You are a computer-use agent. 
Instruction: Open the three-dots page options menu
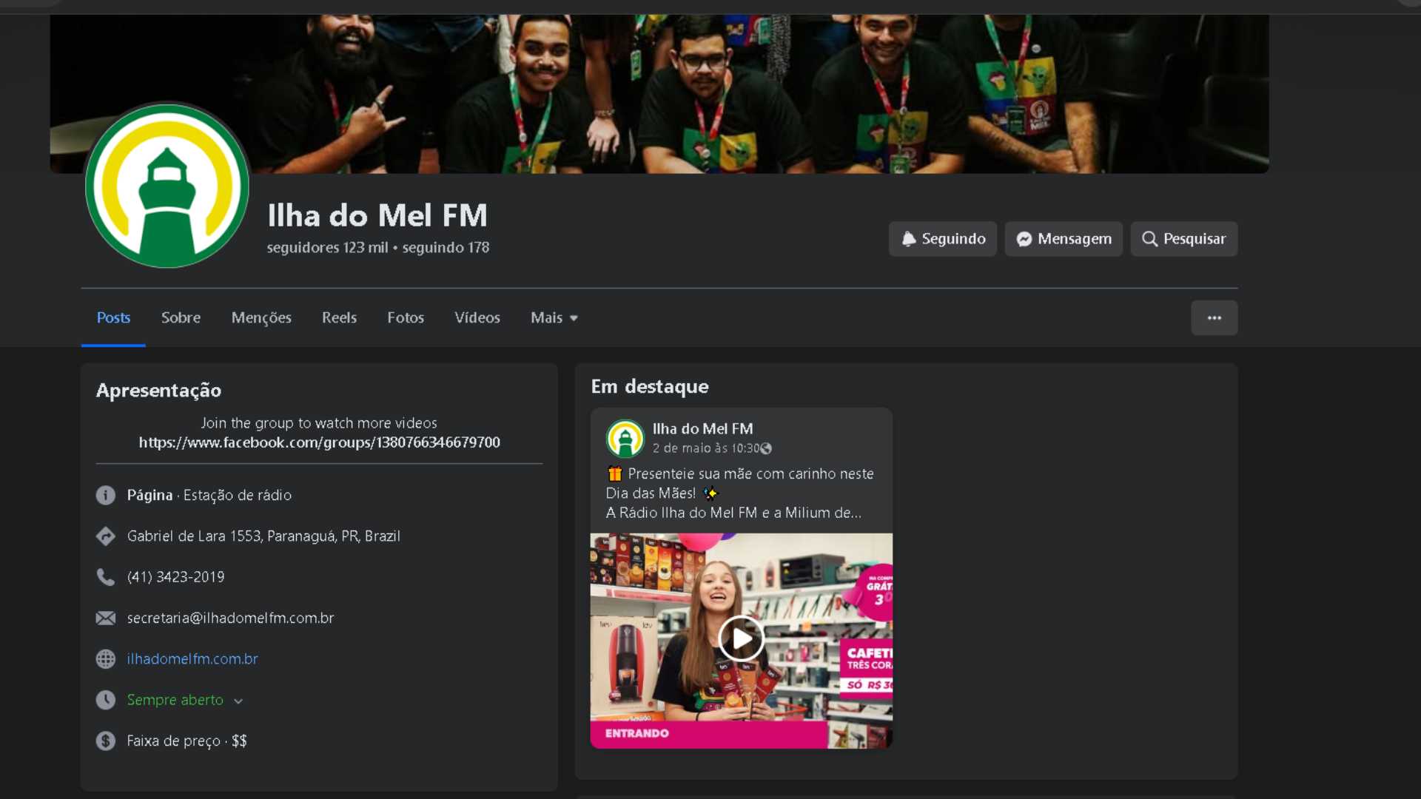click(1214, 318)
